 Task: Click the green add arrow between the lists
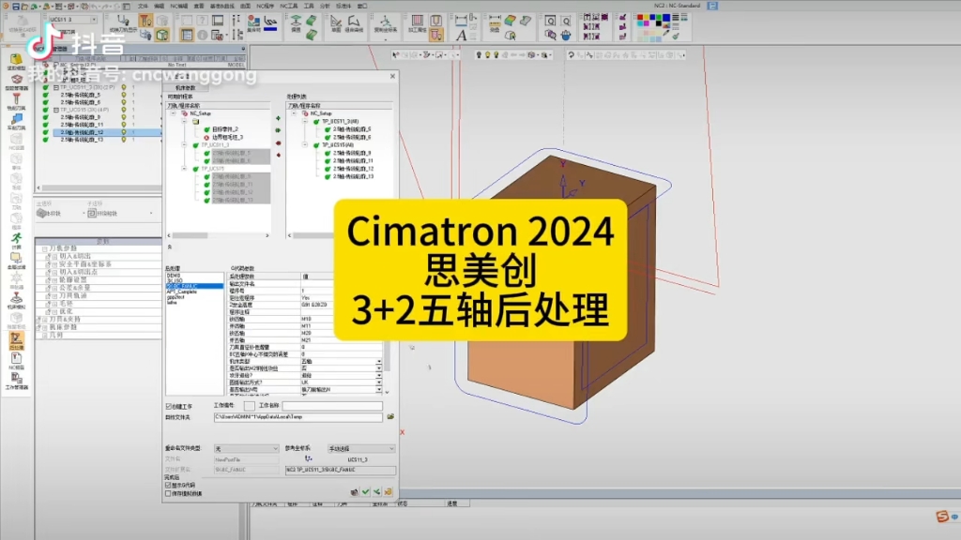point(278,119)
